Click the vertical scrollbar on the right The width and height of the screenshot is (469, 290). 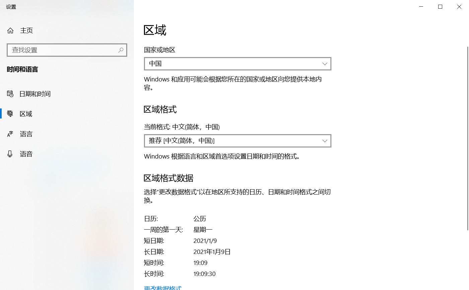[468, 138]
